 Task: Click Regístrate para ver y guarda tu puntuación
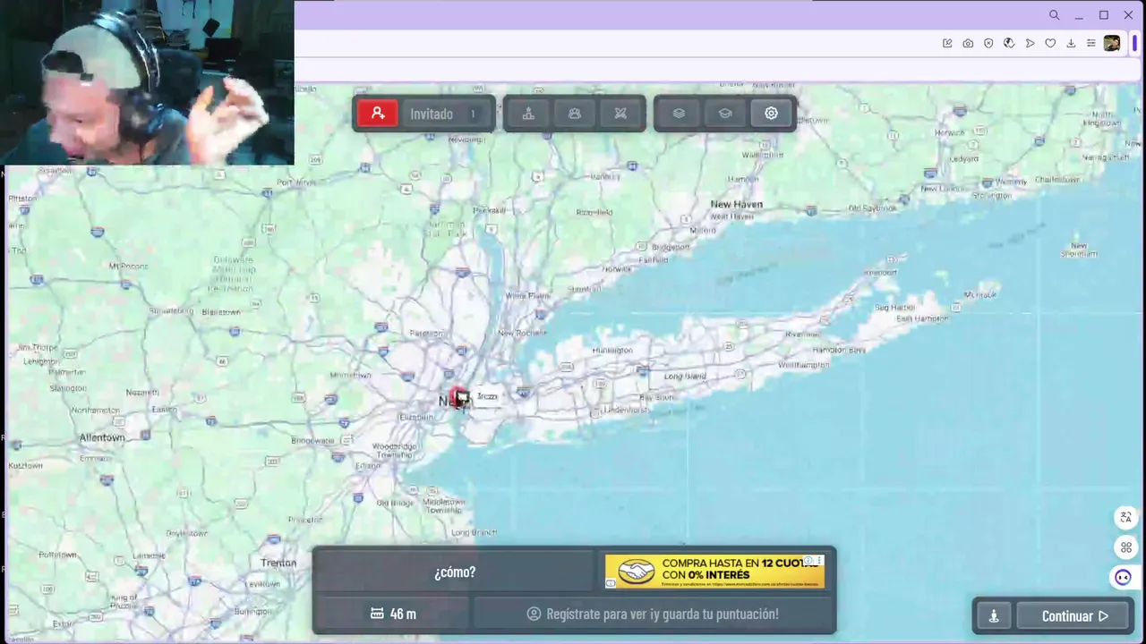653,614
